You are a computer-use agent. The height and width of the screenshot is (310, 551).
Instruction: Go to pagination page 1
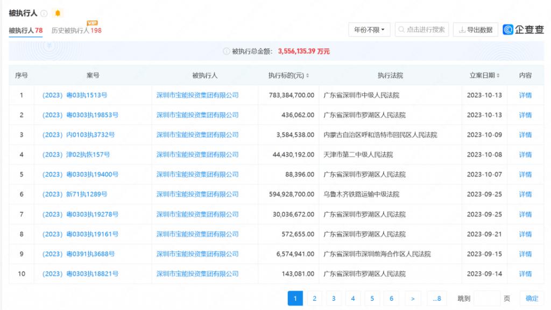click(295, 298)
